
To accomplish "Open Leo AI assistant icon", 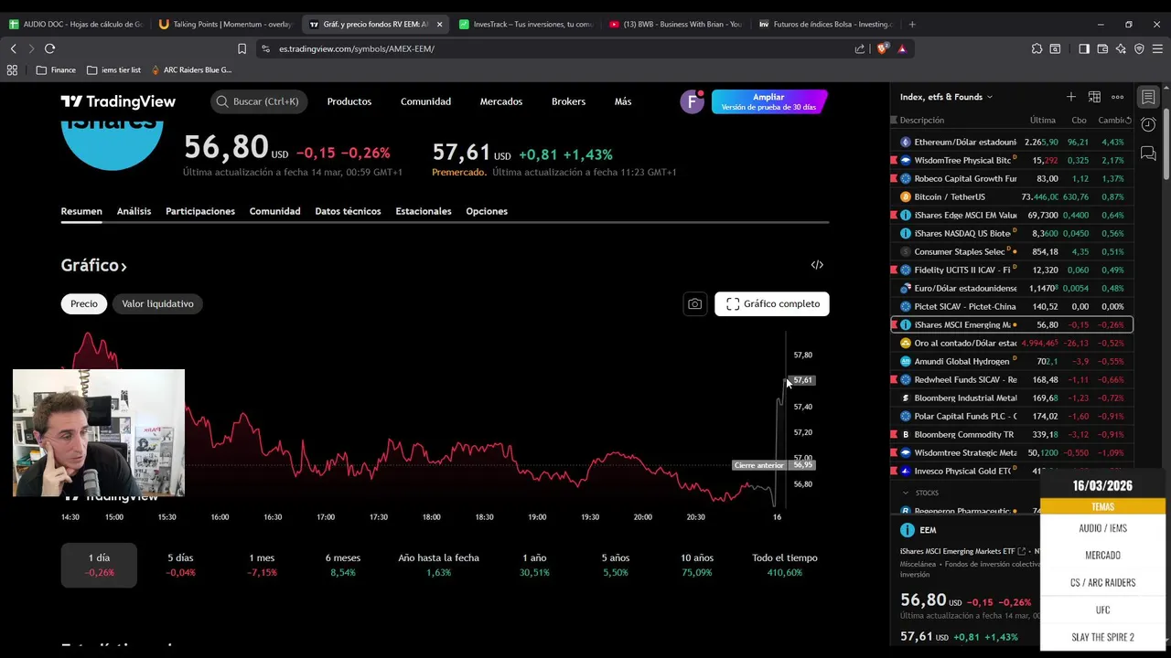I will click(1121, 48).
